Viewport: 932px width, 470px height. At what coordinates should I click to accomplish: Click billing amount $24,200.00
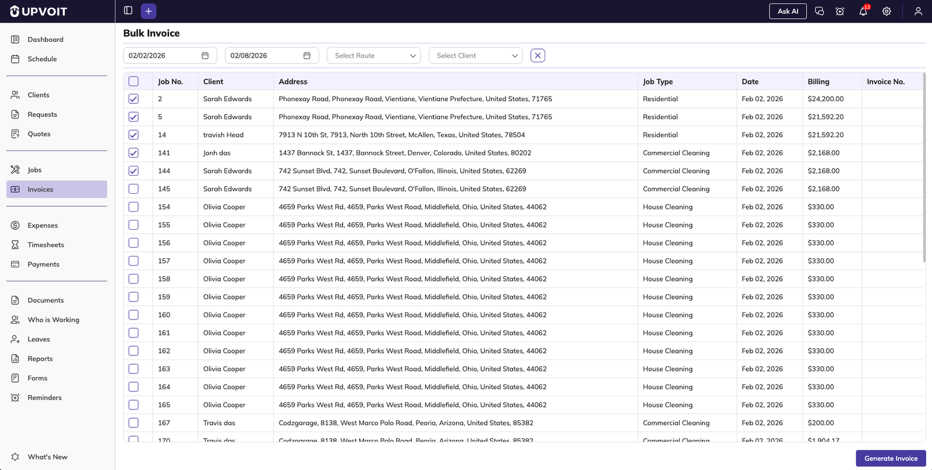[x=825, y=99]
